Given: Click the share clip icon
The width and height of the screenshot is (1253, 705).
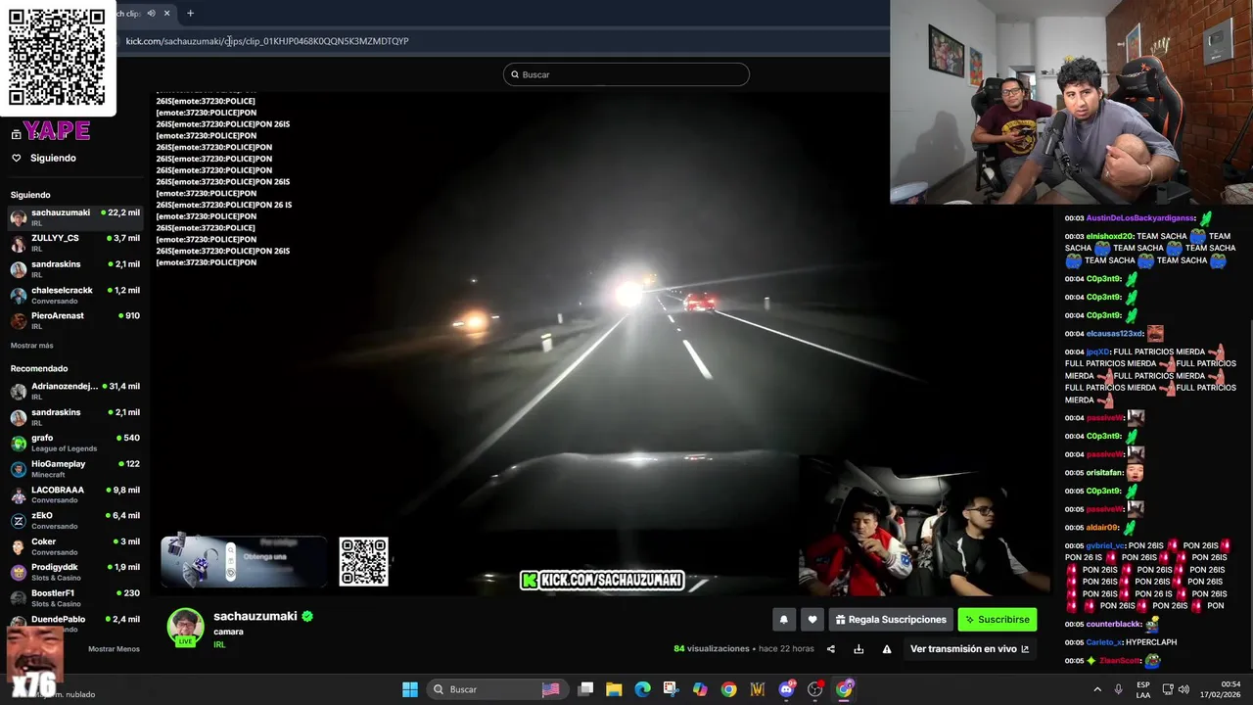Looking at the screenshot, I should [x=831, y=649].
